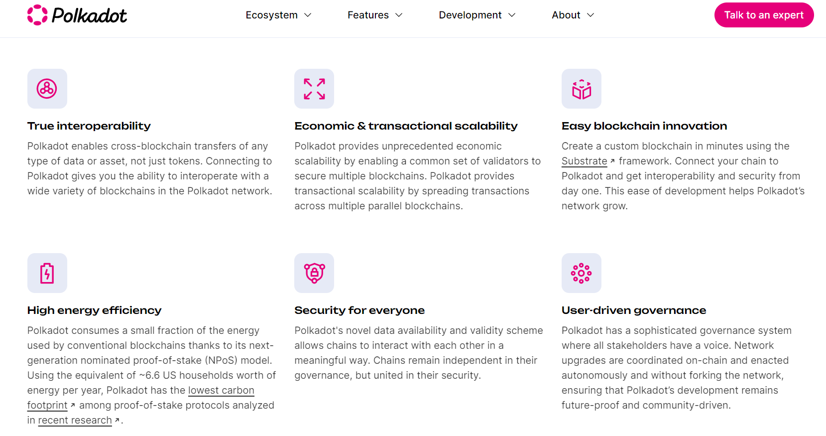
Task: Open the lowest carbon footprint link
Action: coord(221,390)
